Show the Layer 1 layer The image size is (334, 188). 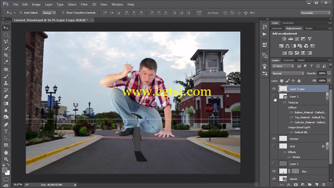point(274,163)
